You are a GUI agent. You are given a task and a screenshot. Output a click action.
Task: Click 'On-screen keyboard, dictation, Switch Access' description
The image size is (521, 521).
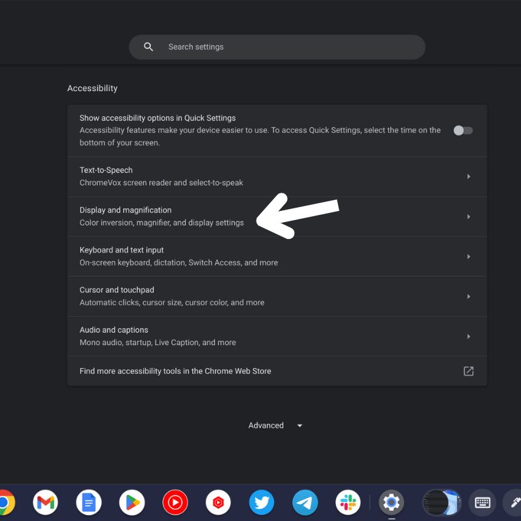(178, 262)
